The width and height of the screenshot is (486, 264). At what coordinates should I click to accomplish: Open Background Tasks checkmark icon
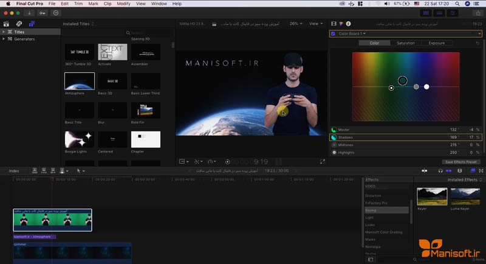pyautogui.click(x=56, y=13)
